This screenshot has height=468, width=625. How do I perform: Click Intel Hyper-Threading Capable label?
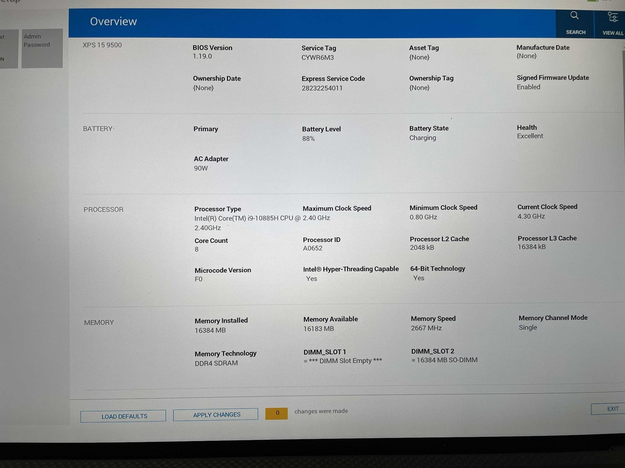(351, 269)
